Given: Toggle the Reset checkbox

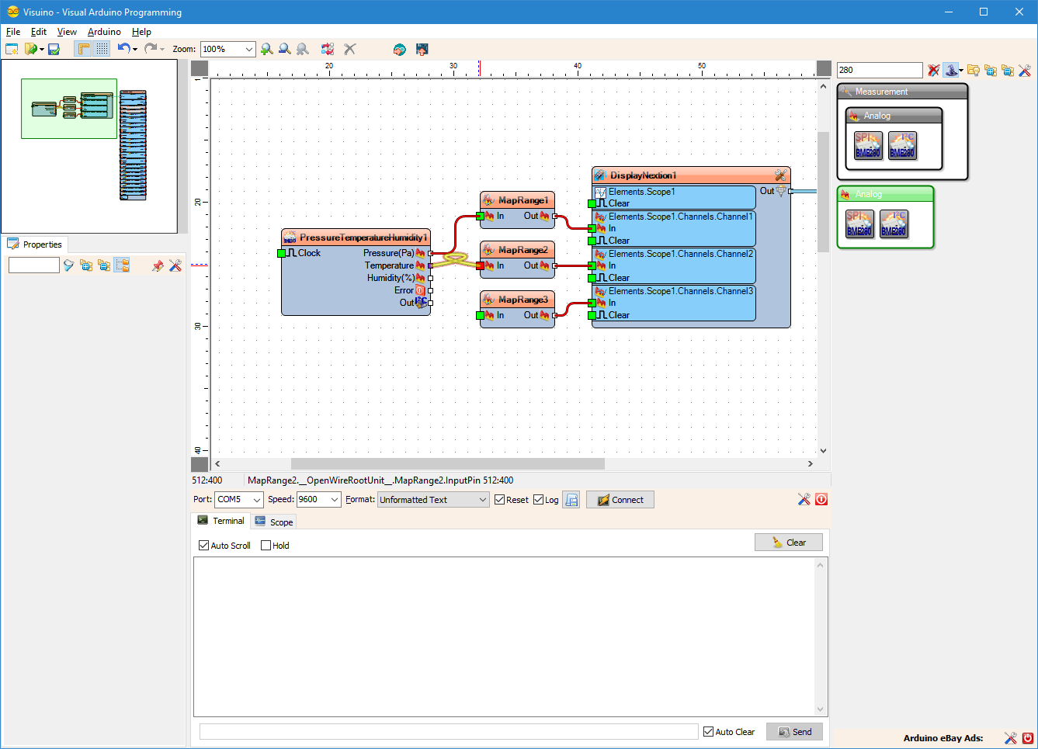Looking at the screenshot, I should 499,500.
